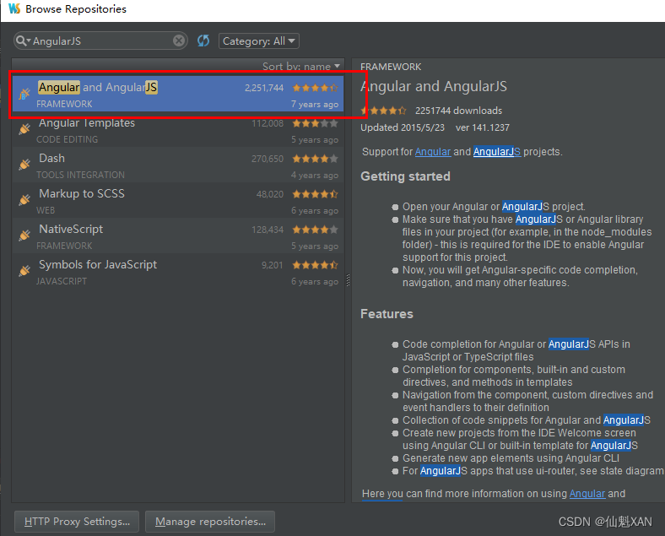Select the Dash plugin
The width and height of the screenshot is (665, 536).
pyautogui.click(x=178, y=165)
